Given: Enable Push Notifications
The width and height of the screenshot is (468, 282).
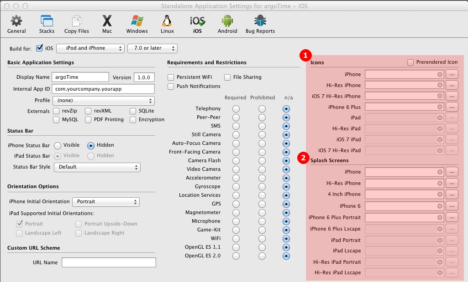Looking at the screenshot, I should pyautogui.click(x=171, y=87).
